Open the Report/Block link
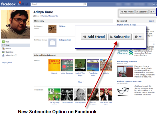 click(7, 63)
